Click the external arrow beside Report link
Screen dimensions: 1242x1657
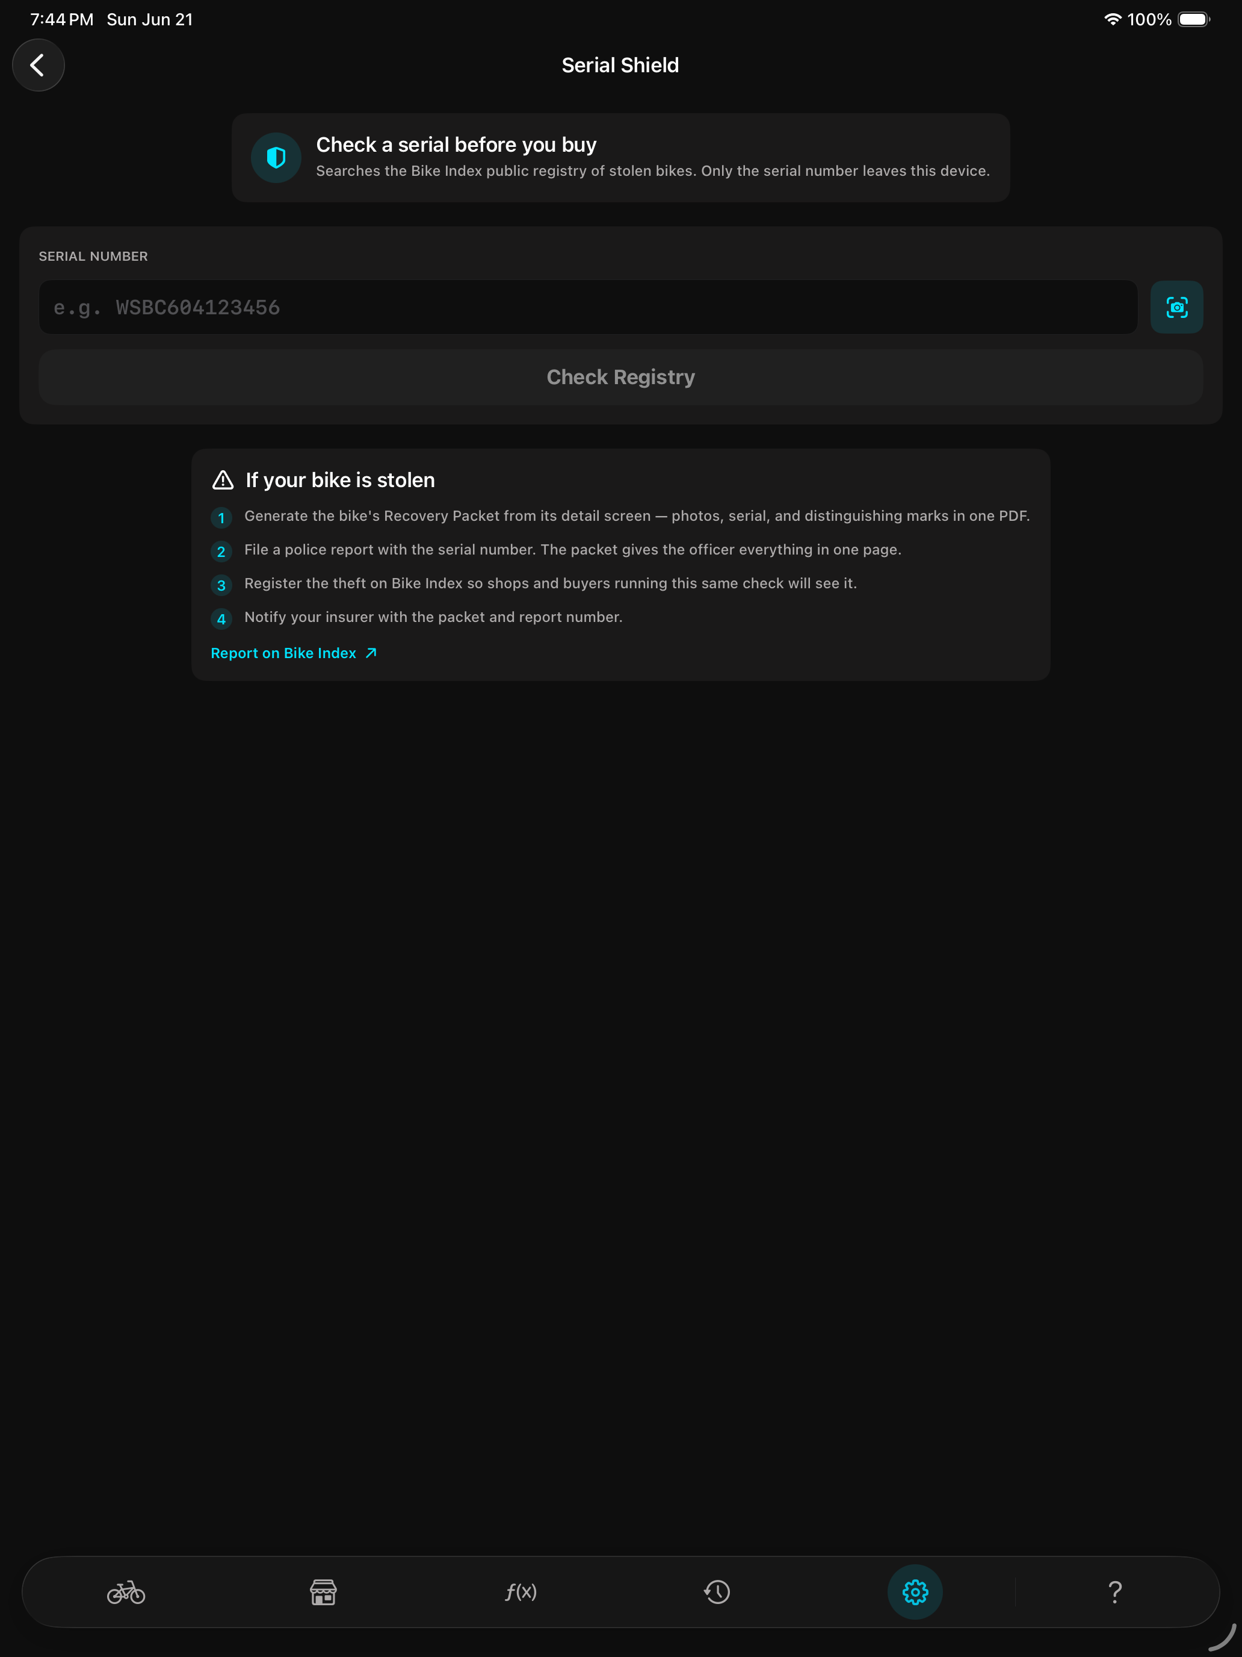click(x=371, y=653)
